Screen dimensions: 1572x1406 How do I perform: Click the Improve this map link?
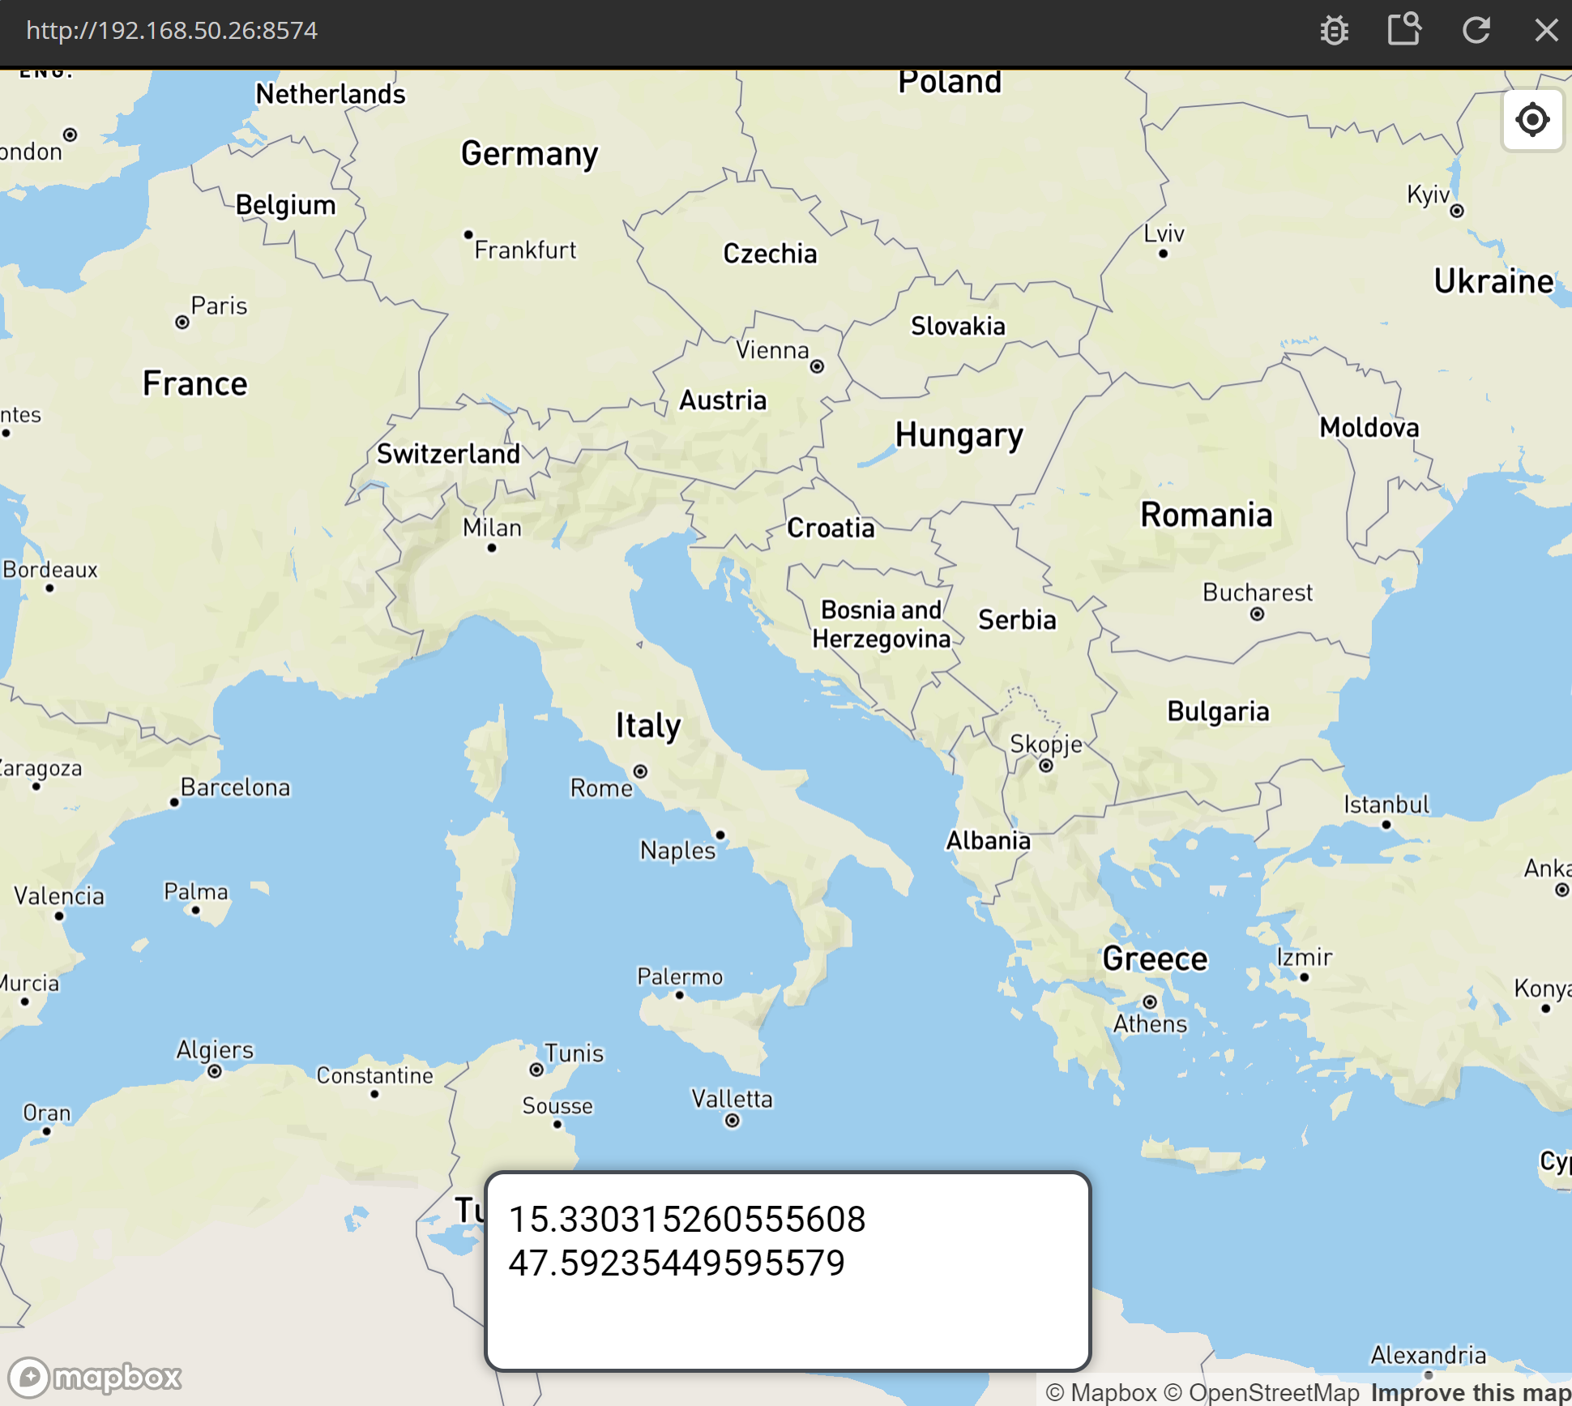pos(1470,1392)
